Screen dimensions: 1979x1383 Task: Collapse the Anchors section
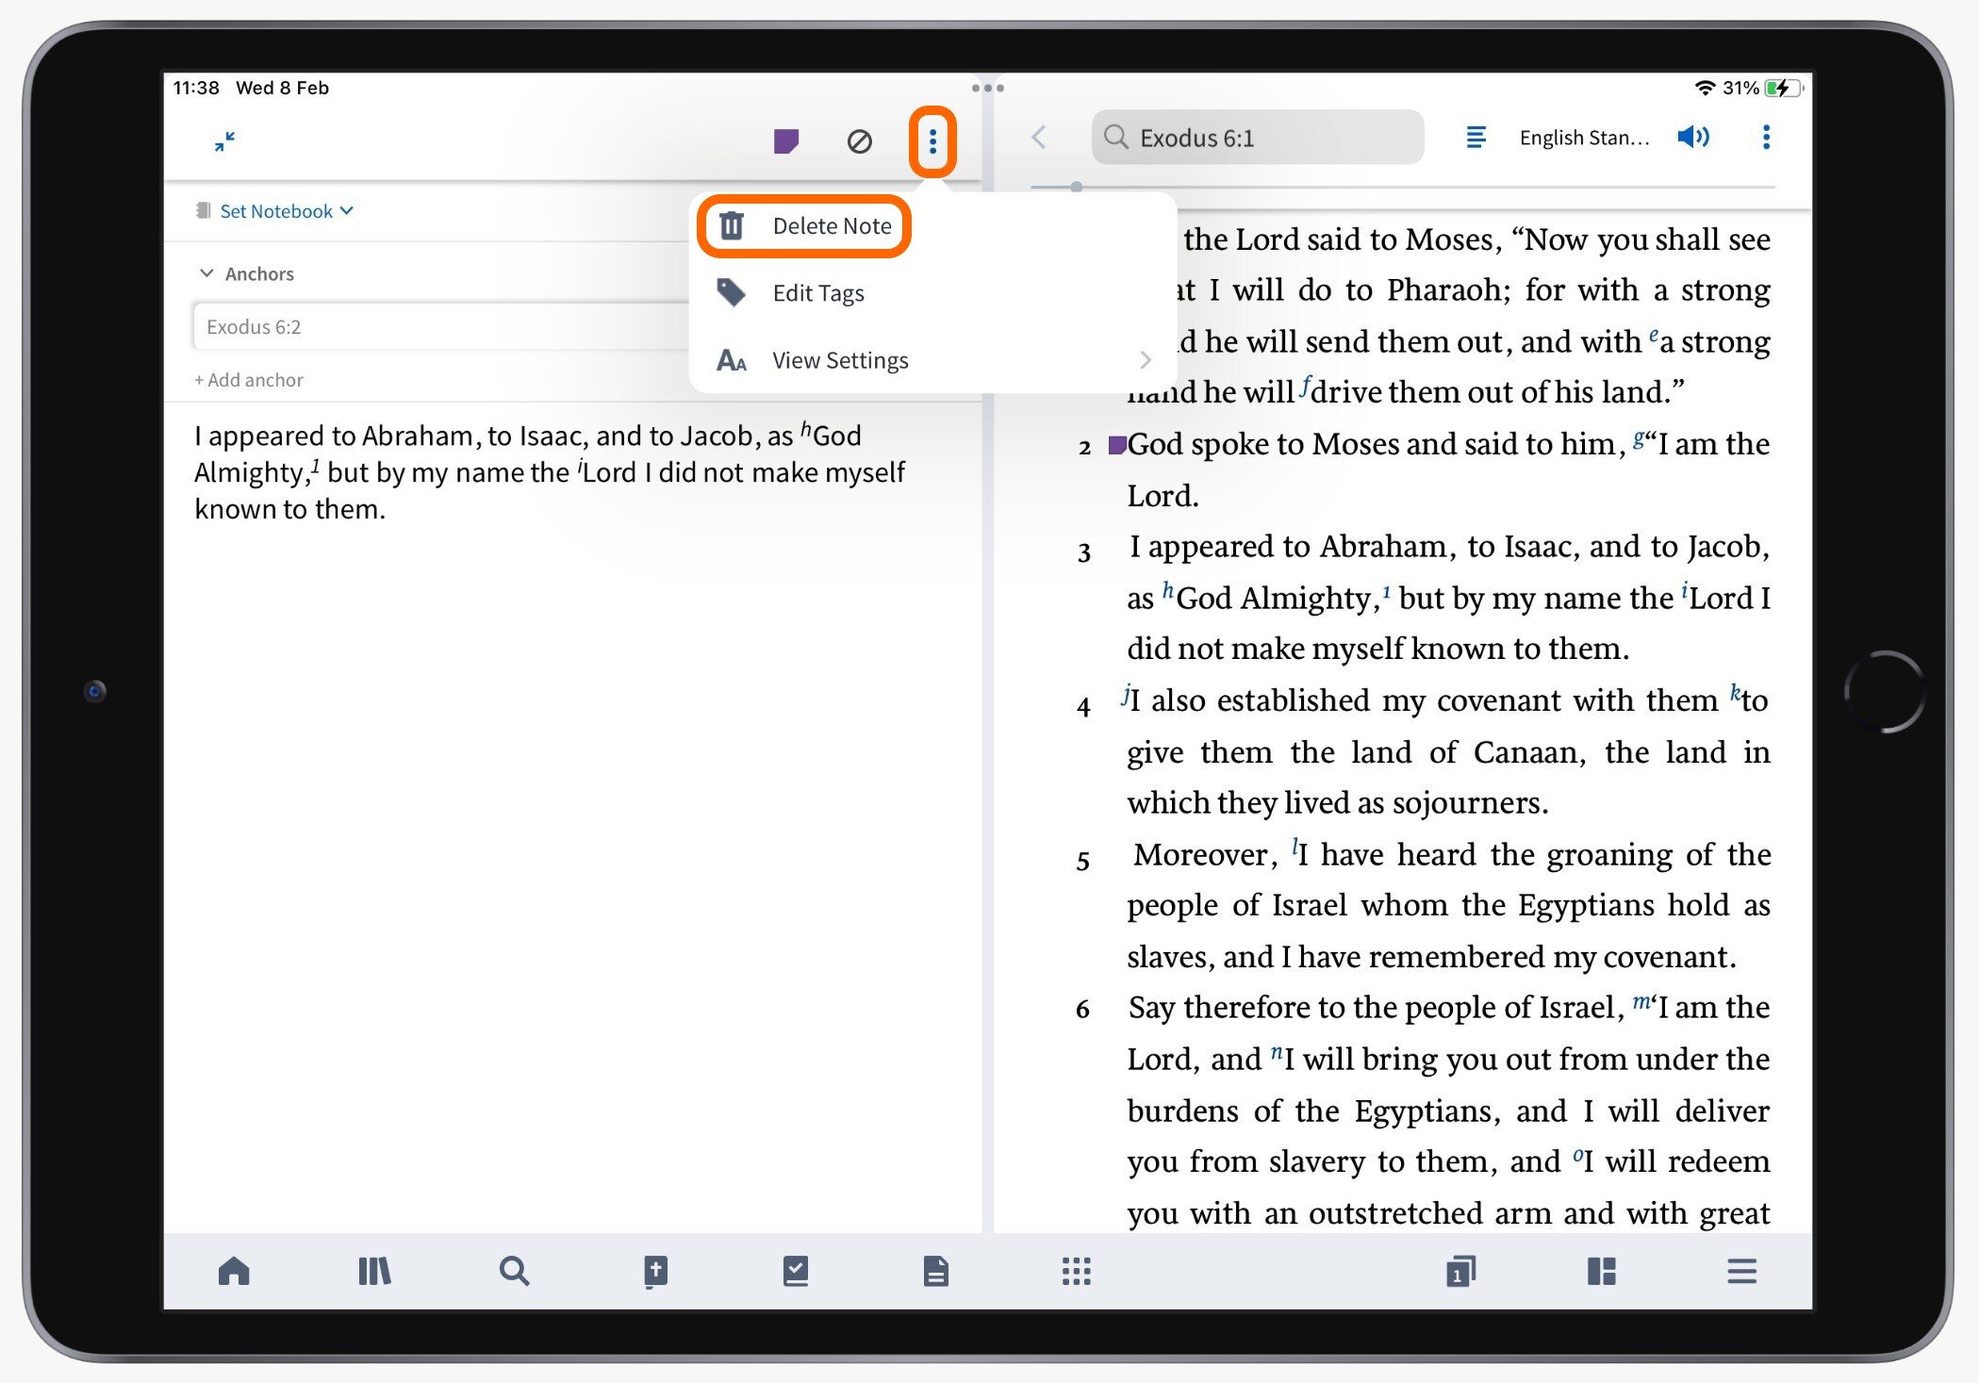[206, 273]
